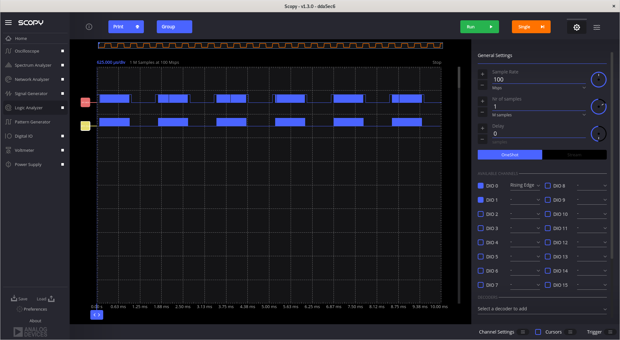The height and width of the screenshot is (340, 620).
Task: Open the sliders menu icon at top right
Action: pos(597,27)
